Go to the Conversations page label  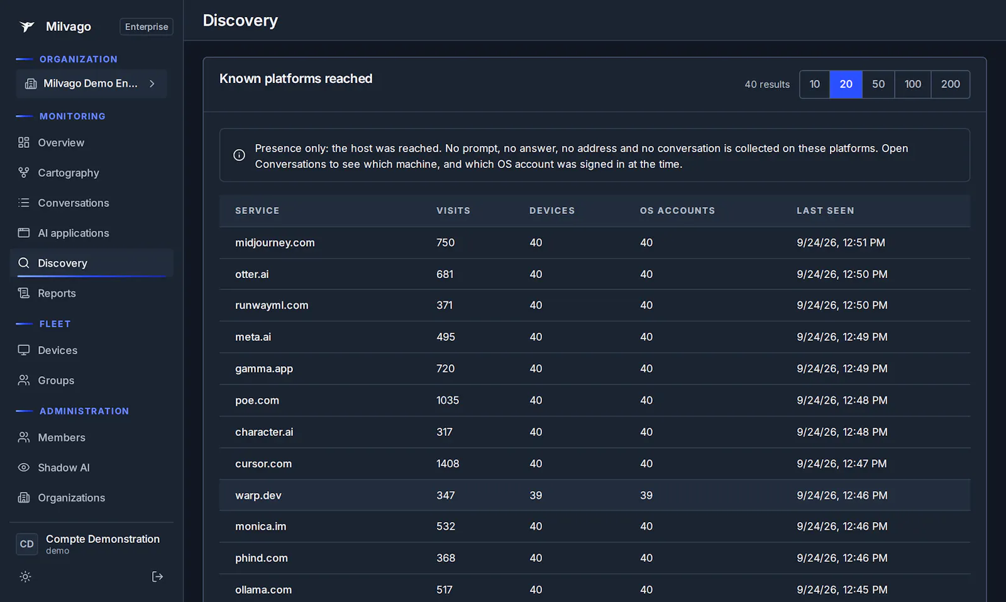(74, 203)
